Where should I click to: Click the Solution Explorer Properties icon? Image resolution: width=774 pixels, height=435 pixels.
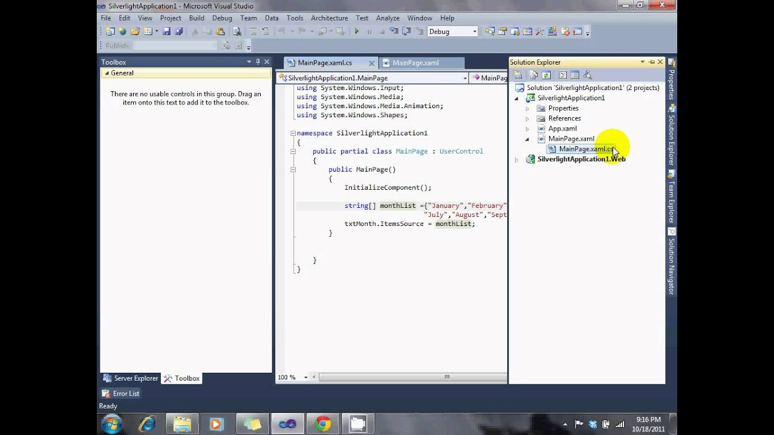[x=518, y=75]
